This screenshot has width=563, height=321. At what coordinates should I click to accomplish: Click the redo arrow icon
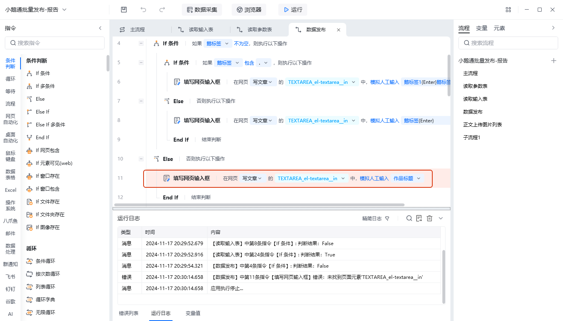coord(162,10)
